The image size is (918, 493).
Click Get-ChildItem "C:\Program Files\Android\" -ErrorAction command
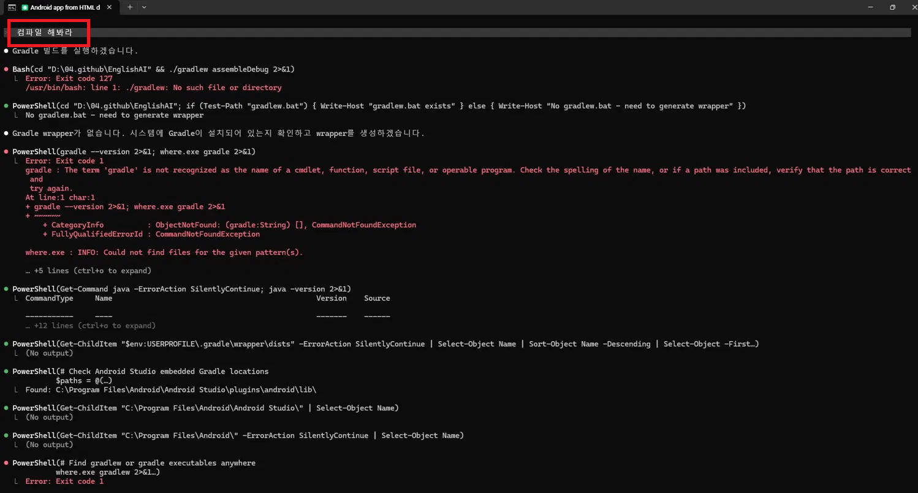point(238,435)
